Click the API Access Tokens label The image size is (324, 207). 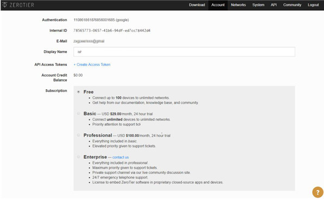[51, 65]
